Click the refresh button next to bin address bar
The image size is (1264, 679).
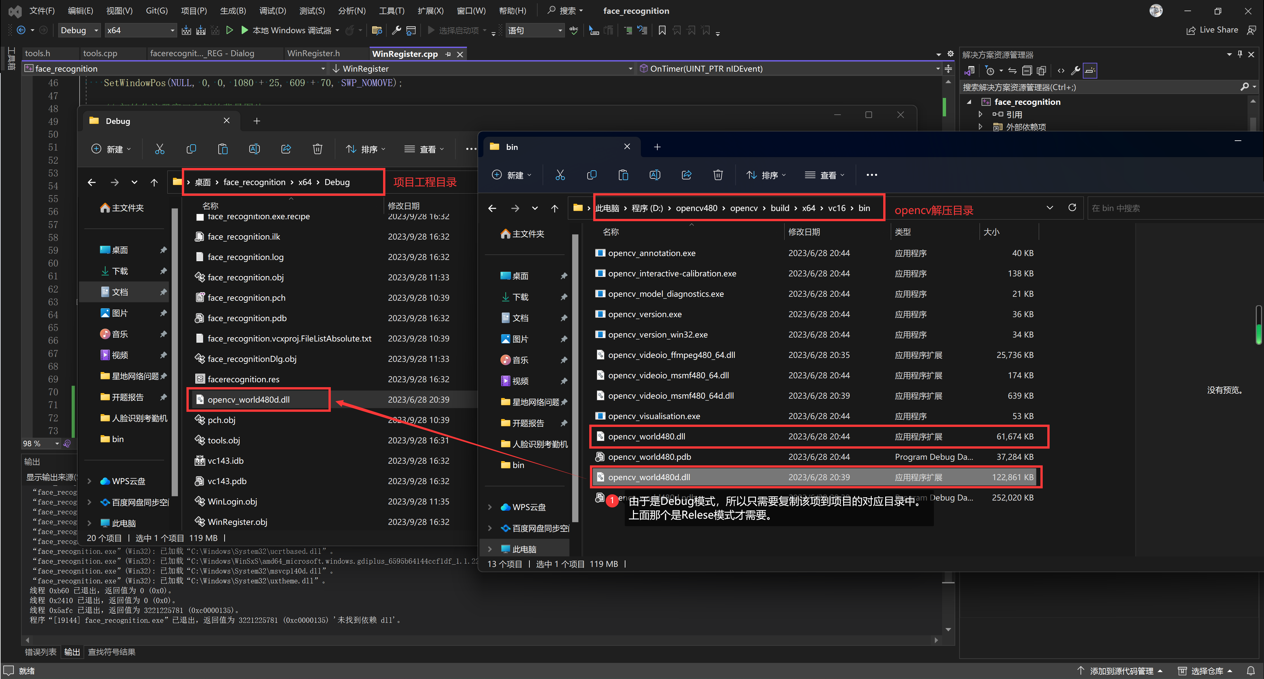tap(1072, 207)
